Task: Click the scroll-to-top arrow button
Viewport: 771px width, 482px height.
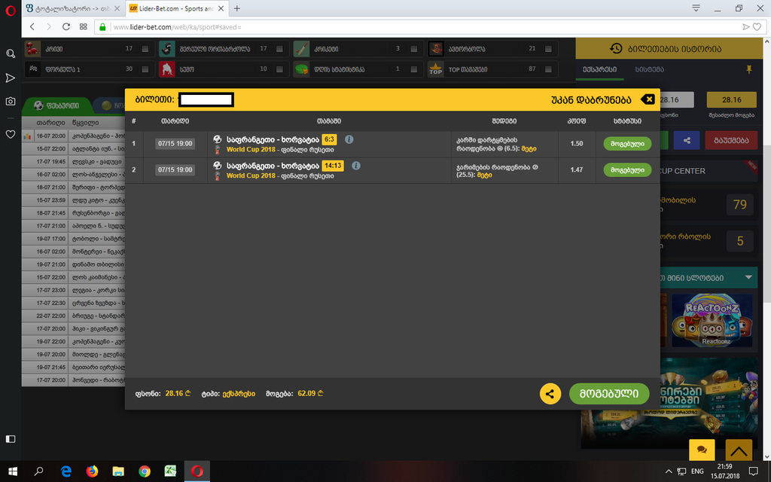Action: pyautogui.click(x=739, y=450)
